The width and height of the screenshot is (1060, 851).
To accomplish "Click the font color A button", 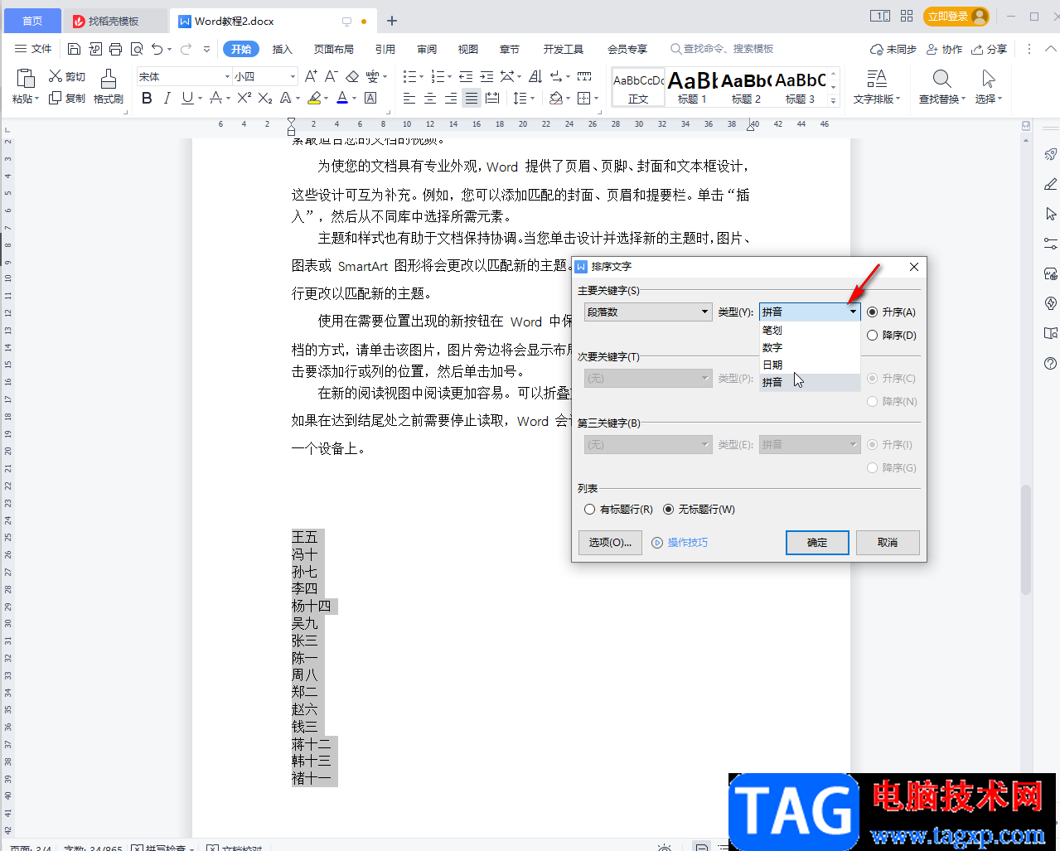I will pos(342,98).
